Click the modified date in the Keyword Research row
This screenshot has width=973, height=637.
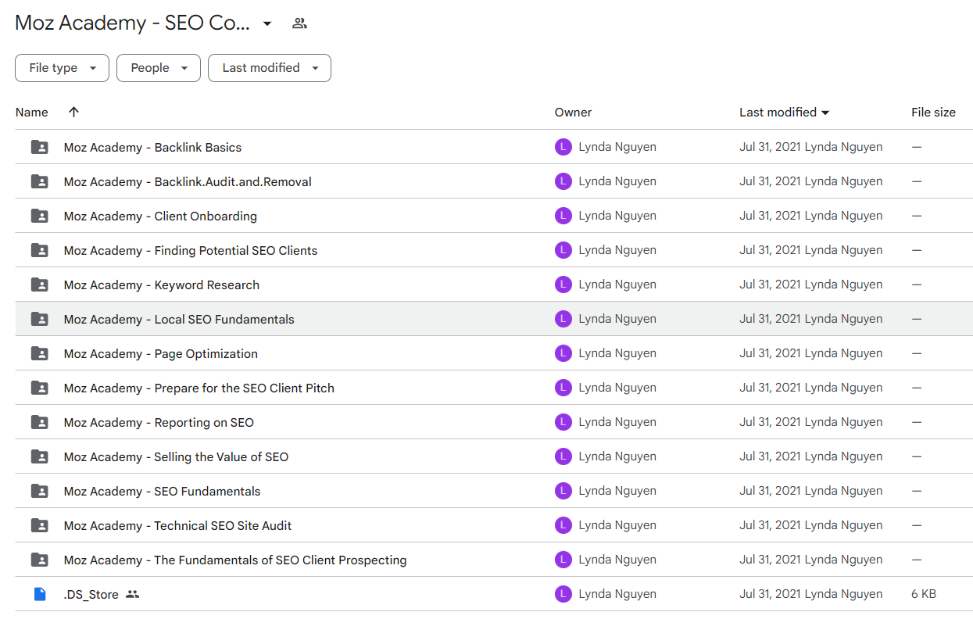[811, 285]
